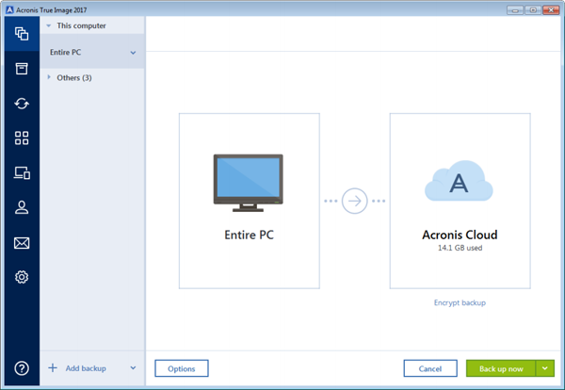Open the Archive section icon
The height and width of the screenshot is (390, 565).
20,69
